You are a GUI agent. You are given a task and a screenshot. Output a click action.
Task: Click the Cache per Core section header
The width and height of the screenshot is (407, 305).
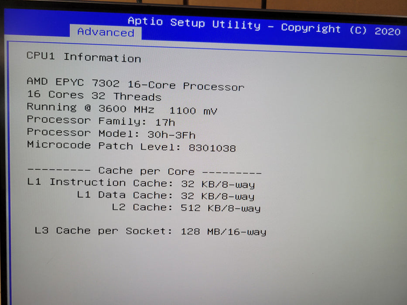[x=144, y=171]
